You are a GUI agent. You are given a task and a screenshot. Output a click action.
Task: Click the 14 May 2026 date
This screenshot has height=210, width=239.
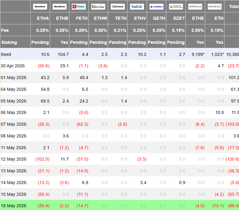[x=14, y=183]
